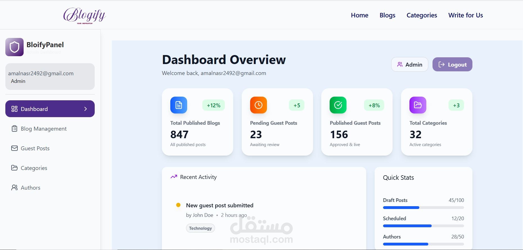Open the Total Published Blogs card
The height and width of the screenshot is (250, 523).
point(198,122)
